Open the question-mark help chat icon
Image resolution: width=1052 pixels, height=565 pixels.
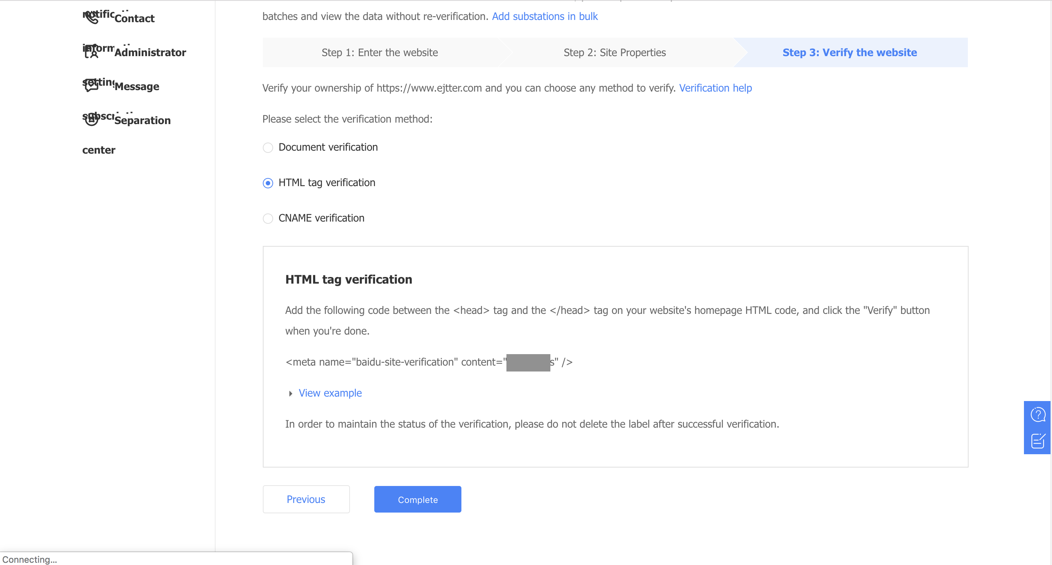tap(1037, 414)
